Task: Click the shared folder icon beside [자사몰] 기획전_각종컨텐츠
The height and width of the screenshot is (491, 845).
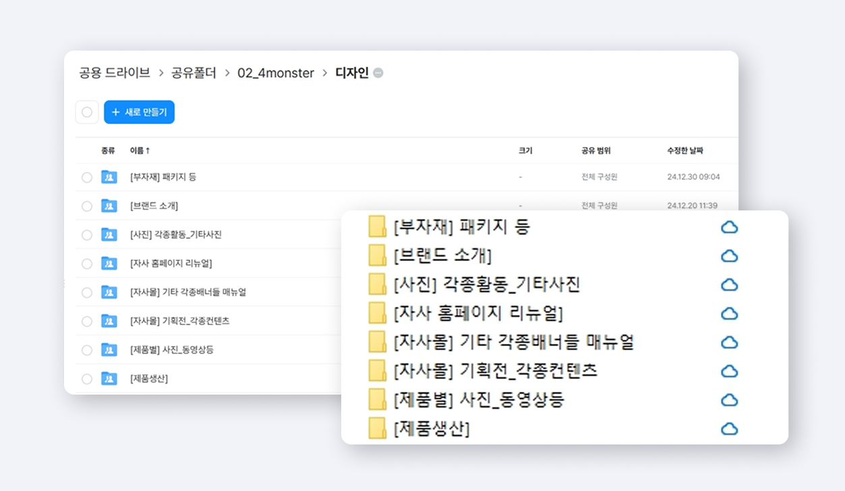Action: click(x=109, y=321)
